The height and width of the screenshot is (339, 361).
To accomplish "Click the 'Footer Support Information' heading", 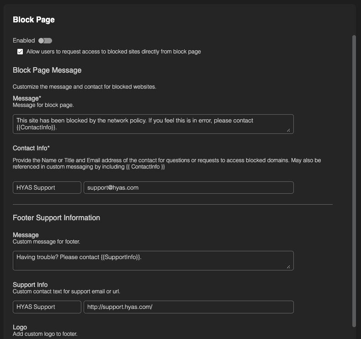I will [56, 217].
